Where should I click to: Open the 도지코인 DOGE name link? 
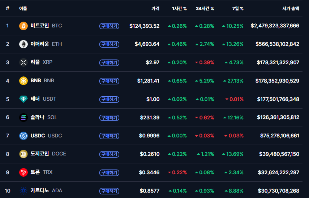coord(48,154)
